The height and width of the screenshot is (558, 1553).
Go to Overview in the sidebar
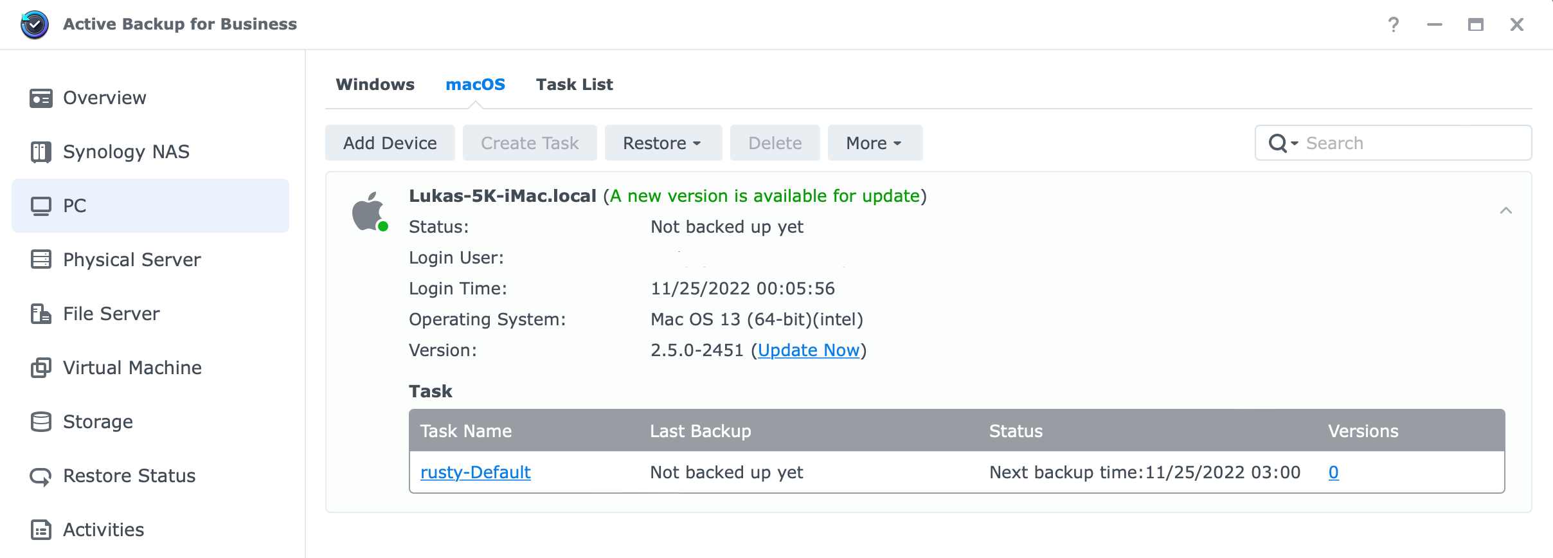[150, 98]
